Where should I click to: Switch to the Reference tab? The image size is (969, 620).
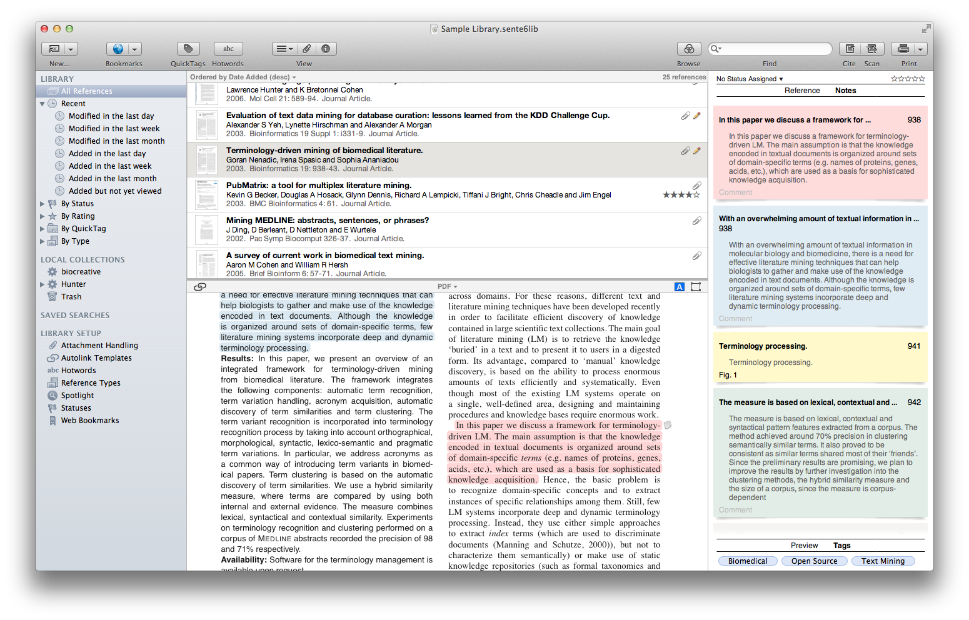tap(802, 91)
